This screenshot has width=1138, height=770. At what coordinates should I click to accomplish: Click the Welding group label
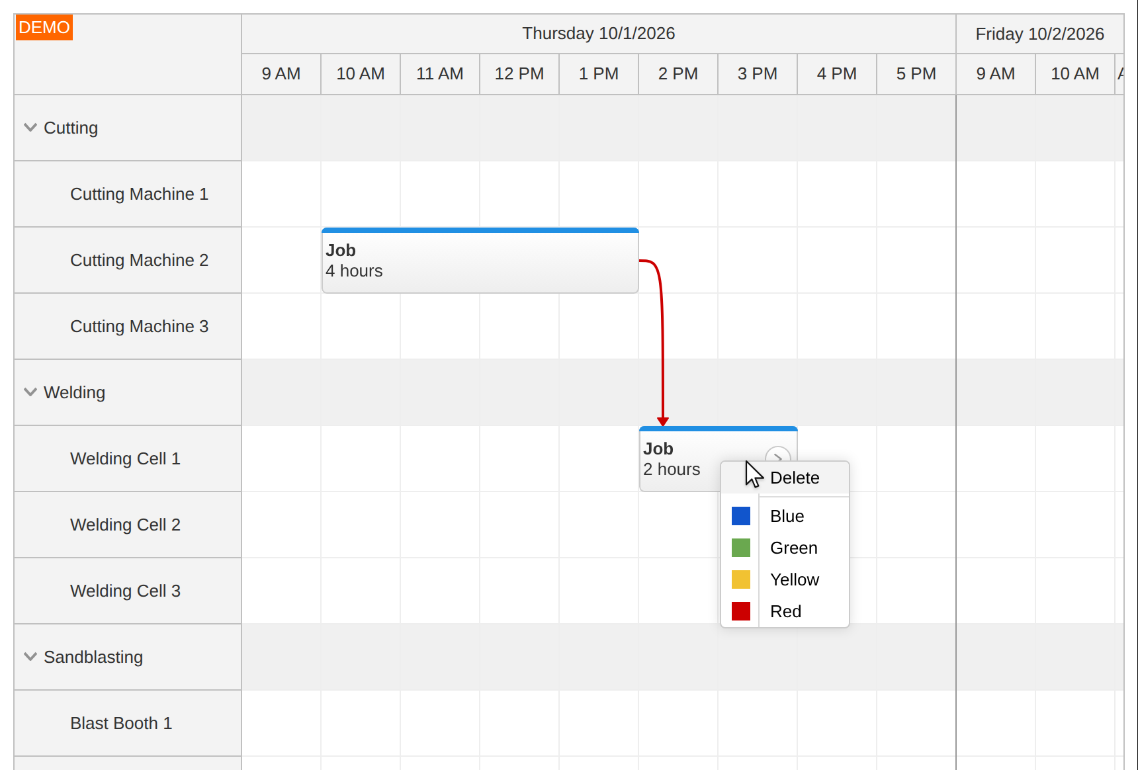coord(74,392)
